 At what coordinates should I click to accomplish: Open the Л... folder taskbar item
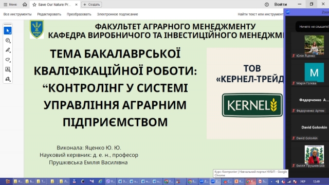64,181
